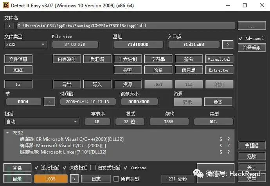
Task: Click the 版本 version button
Action: (218, 102)
